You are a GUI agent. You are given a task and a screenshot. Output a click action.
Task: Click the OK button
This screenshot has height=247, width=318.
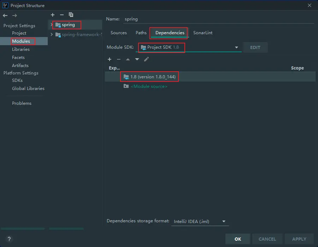pyautogui.click(x=238, y=239)
